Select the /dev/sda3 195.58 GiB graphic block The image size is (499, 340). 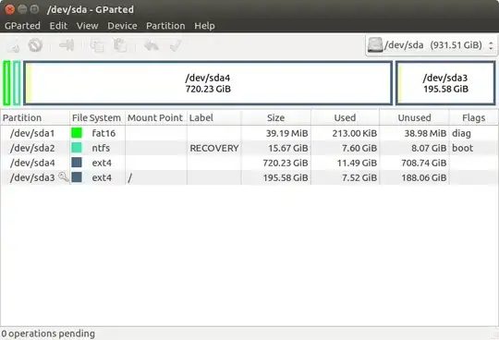tap(445, 83)
